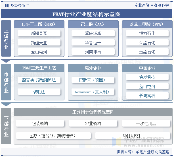Select 蓝山屯河 under BDO column

tap(39, 52)
